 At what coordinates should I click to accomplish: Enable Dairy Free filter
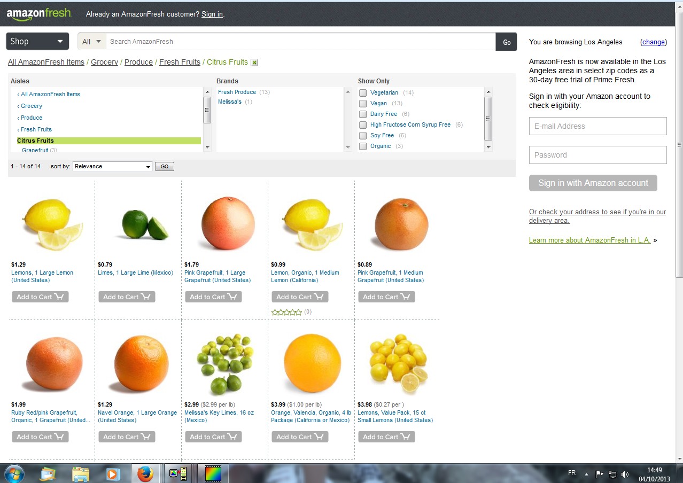[x=363, y=114]
